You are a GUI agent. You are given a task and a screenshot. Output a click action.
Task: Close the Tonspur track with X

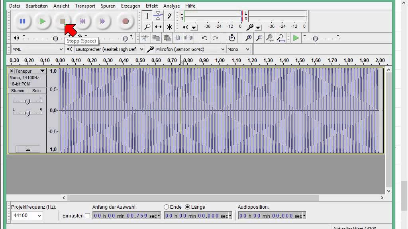click(x=12, y=71)
